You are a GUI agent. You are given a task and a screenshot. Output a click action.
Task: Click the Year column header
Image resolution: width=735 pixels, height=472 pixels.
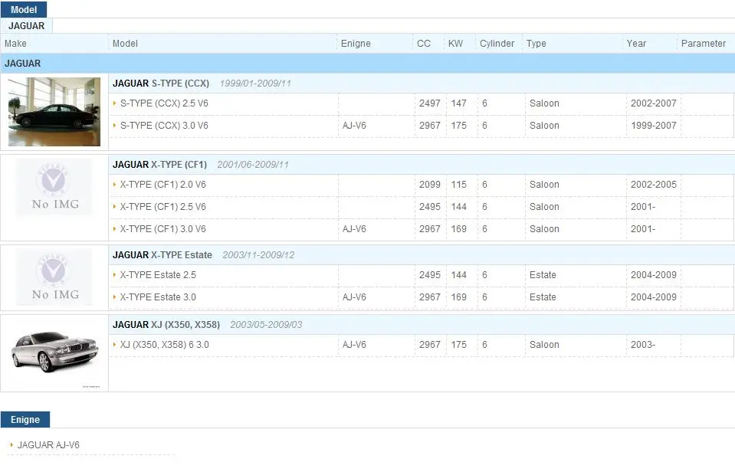click(x=637, y=44)
